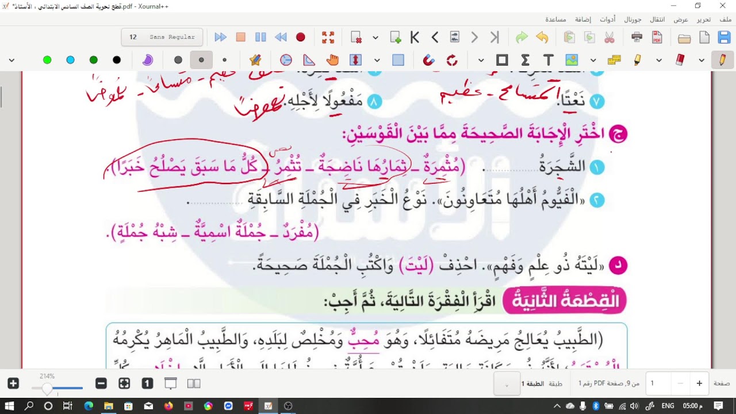Copy the selection
The height and width of the screenshot is (414, 736).
coord(589,38)
